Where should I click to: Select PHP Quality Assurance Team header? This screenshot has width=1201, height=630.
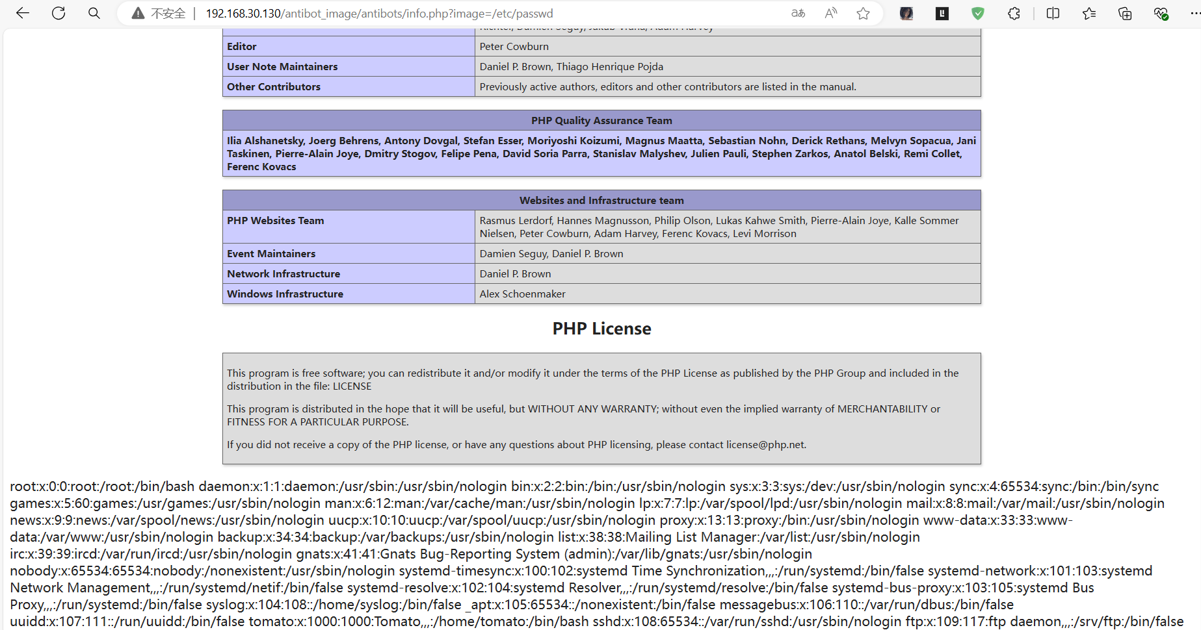601,121
